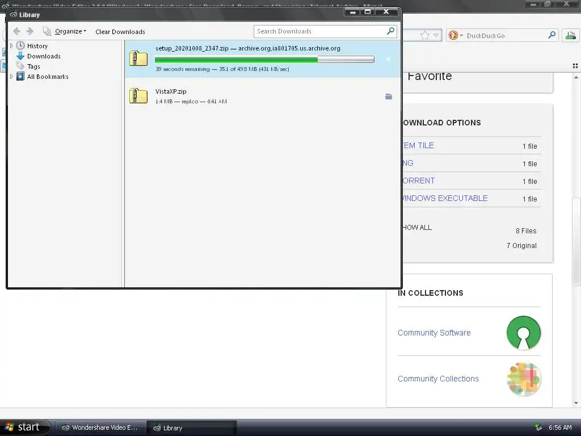
Task: Switch to Library taskbar item
Action: 191,428
